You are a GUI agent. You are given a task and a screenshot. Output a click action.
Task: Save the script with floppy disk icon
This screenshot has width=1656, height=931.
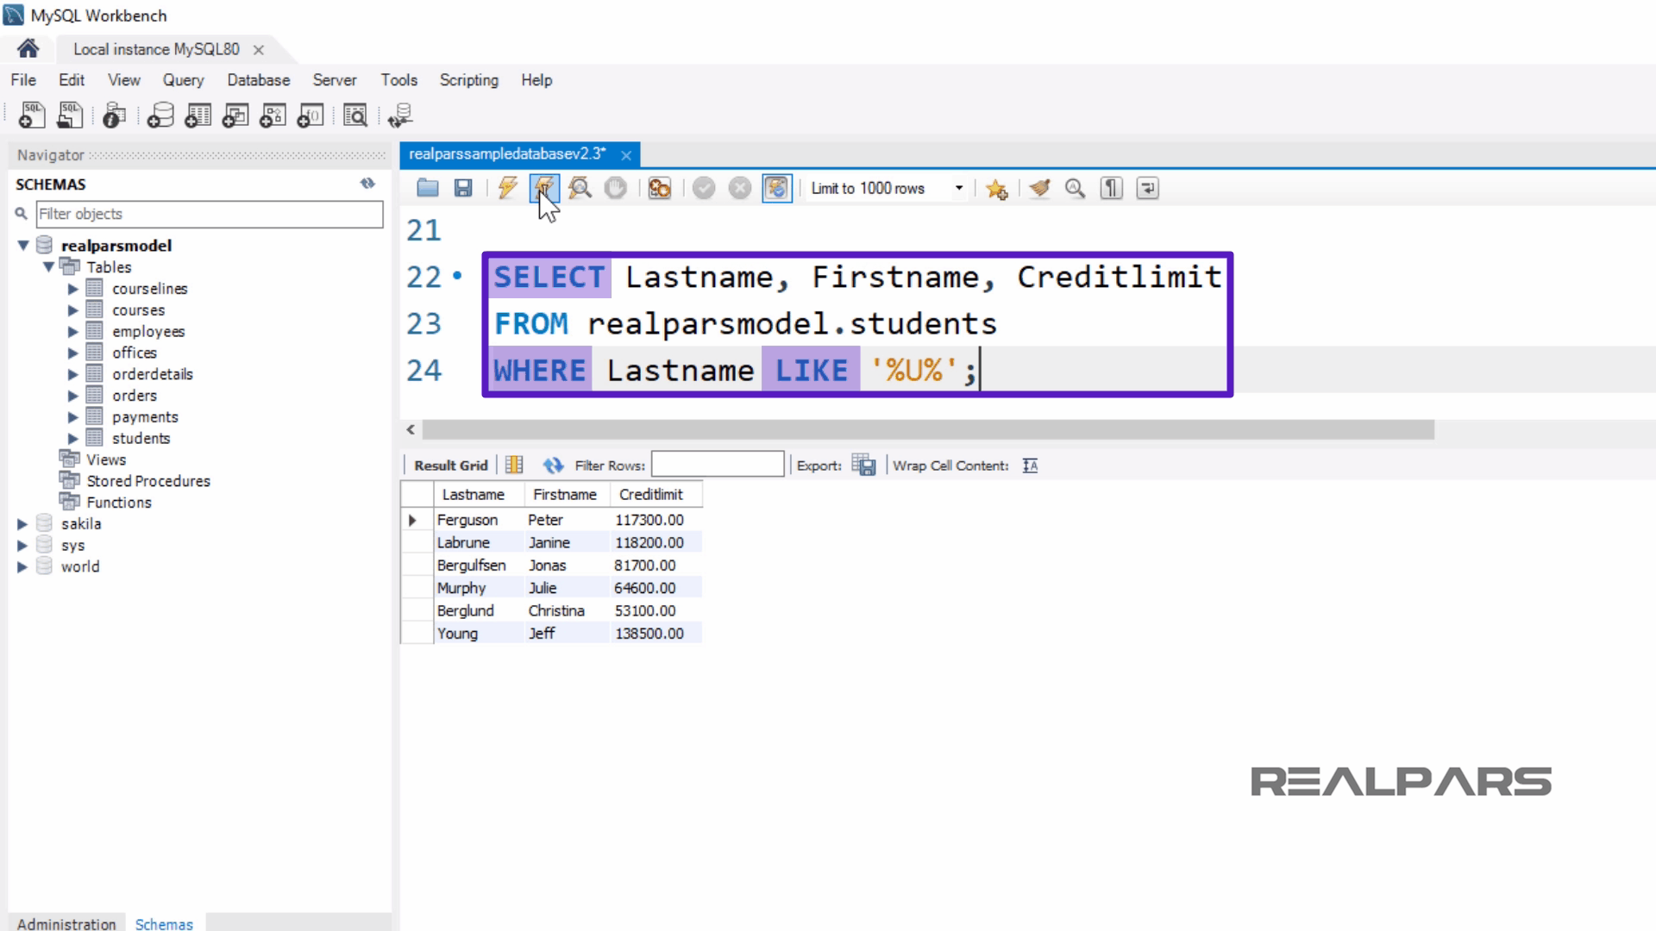[463, 188]
